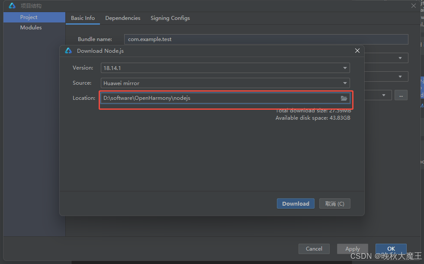Click the Bundle name field showing com.example.test

266,39
